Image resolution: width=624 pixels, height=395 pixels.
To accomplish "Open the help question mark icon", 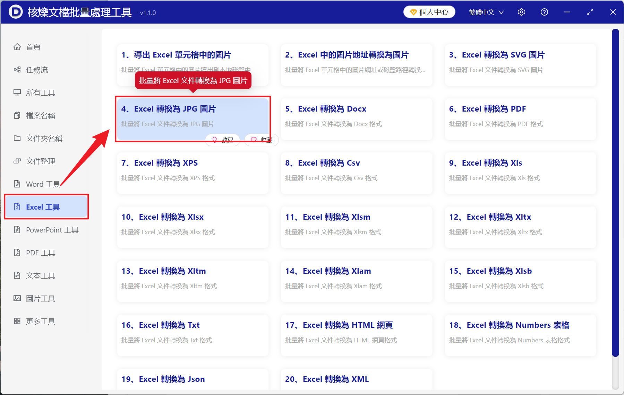I will click(544, 12).
